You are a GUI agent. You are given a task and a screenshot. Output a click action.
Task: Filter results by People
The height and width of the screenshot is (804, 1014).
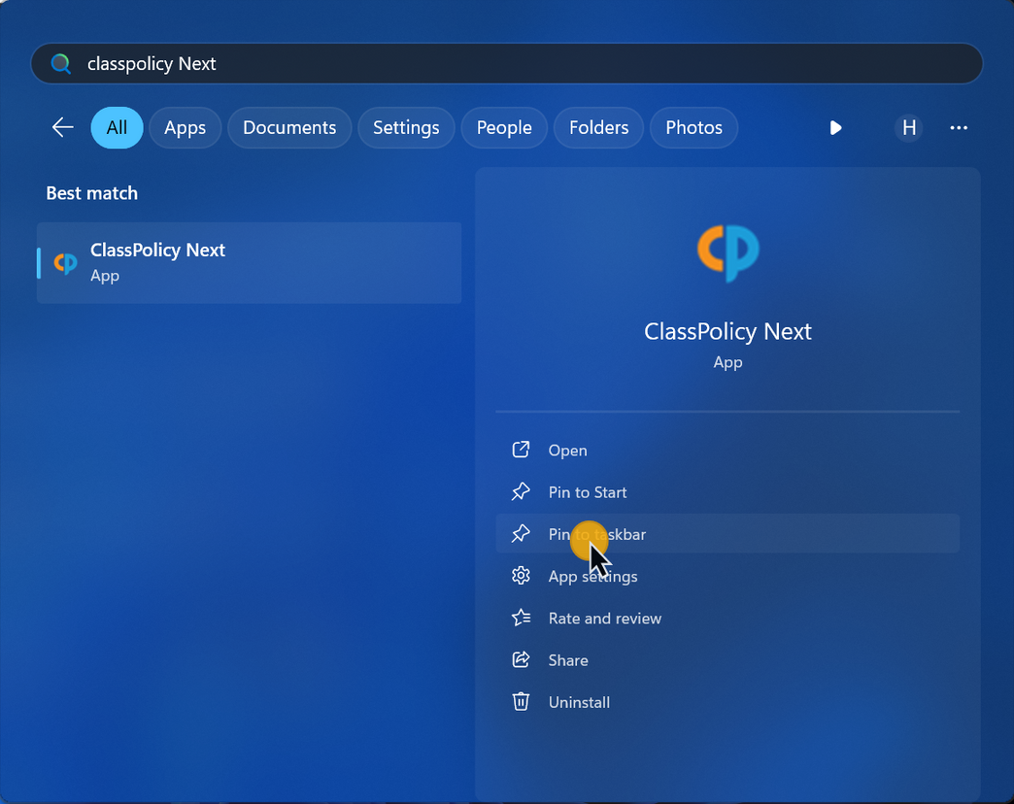504,127
